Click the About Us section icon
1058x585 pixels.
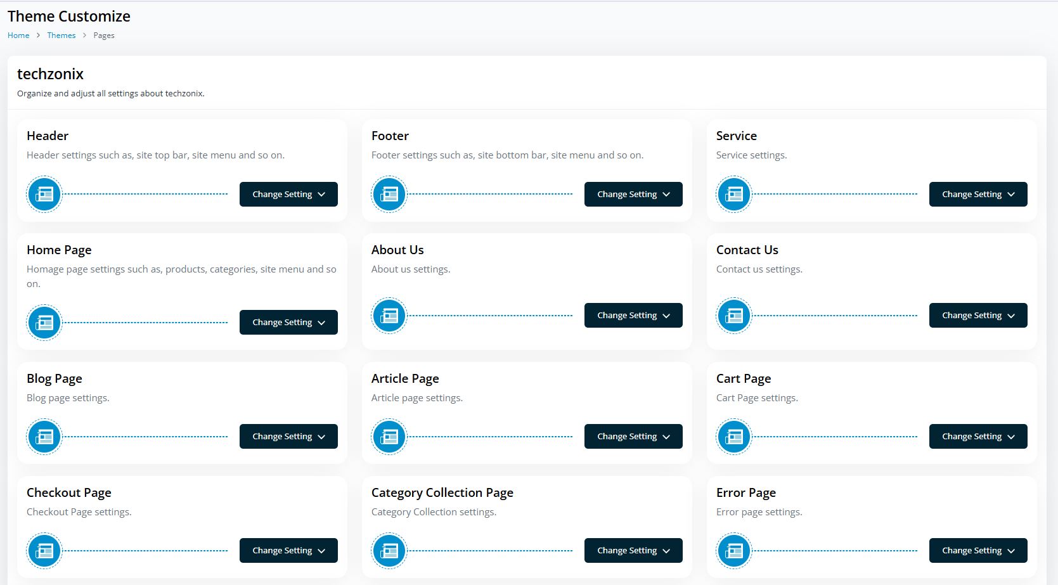[x=389, y=316]
